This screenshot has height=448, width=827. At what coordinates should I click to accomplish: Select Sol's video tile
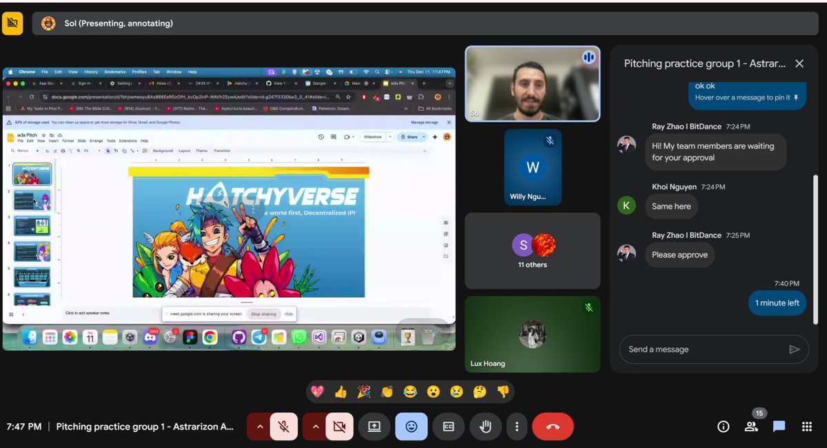coord(532,83)
